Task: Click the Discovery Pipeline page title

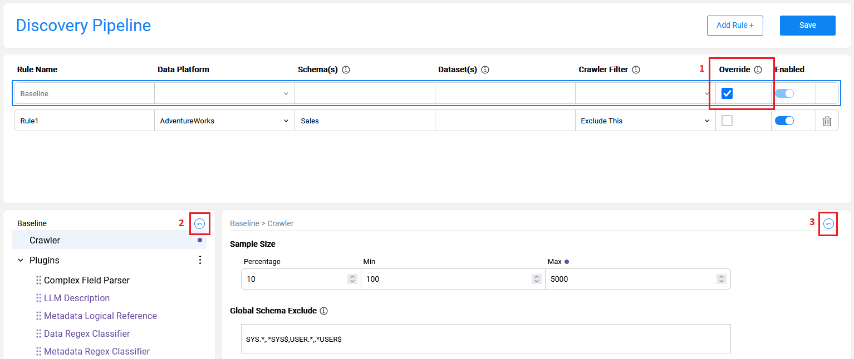Action: pyautogui.click(x=84, y=26)
